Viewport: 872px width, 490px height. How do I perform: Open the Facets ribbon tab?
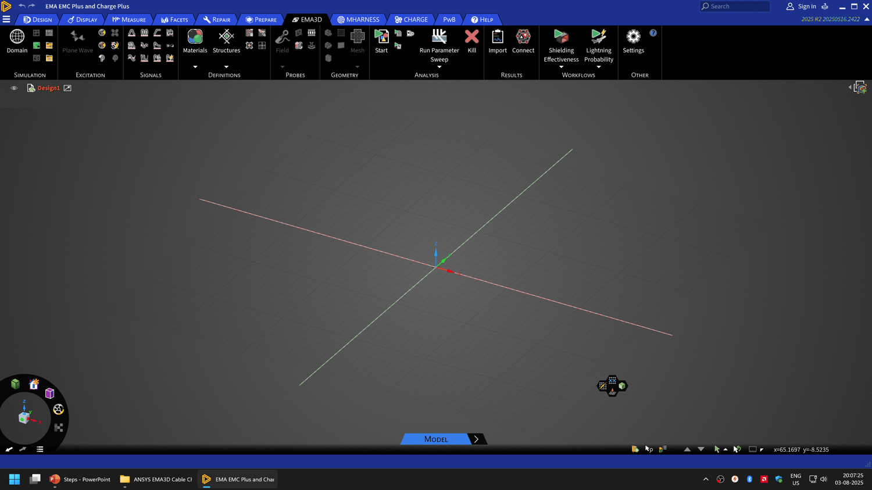click(174, 20)
